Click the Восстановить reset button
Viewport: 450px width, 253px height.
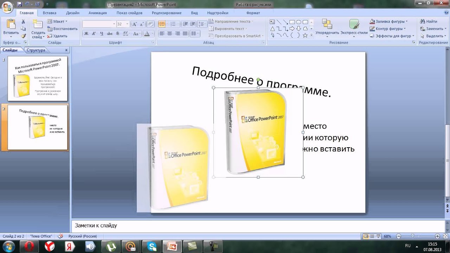click(63, 28)
